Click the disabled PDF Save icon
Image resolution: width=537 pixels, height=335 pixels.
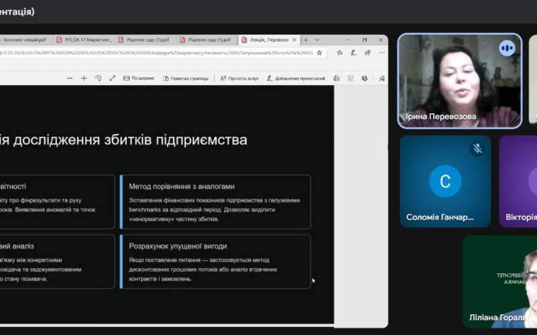click(350, 78)
